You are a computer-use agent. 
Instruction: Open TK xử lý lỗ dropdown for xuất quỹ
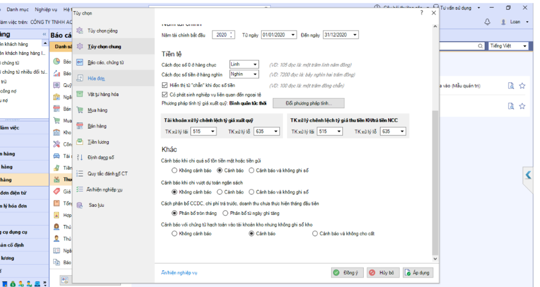[x=276, y=131]
